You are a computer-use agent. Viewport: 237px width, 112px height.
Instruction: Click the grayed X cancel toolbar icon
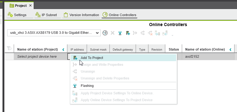point(113,33)
